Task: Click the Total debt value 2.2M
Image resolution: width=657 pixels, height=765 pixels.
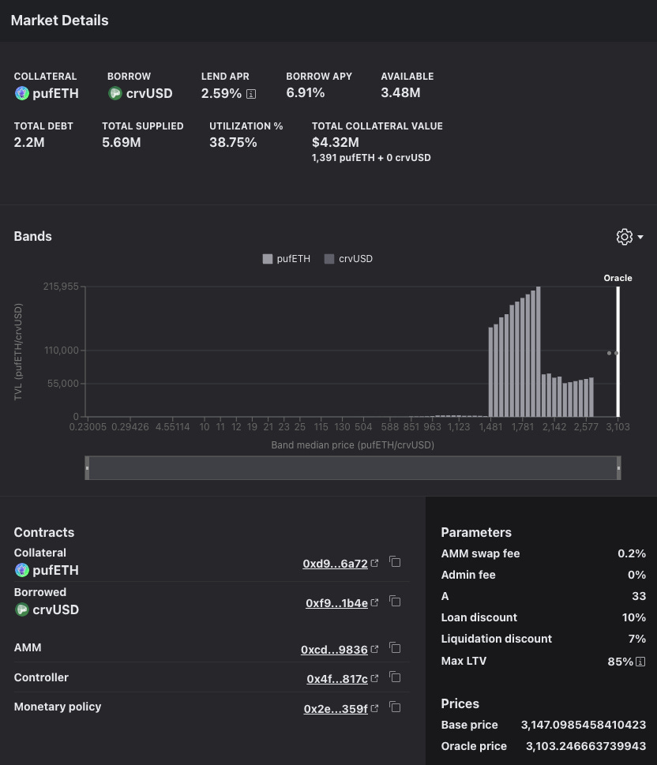Action: [x=28, y=142]
